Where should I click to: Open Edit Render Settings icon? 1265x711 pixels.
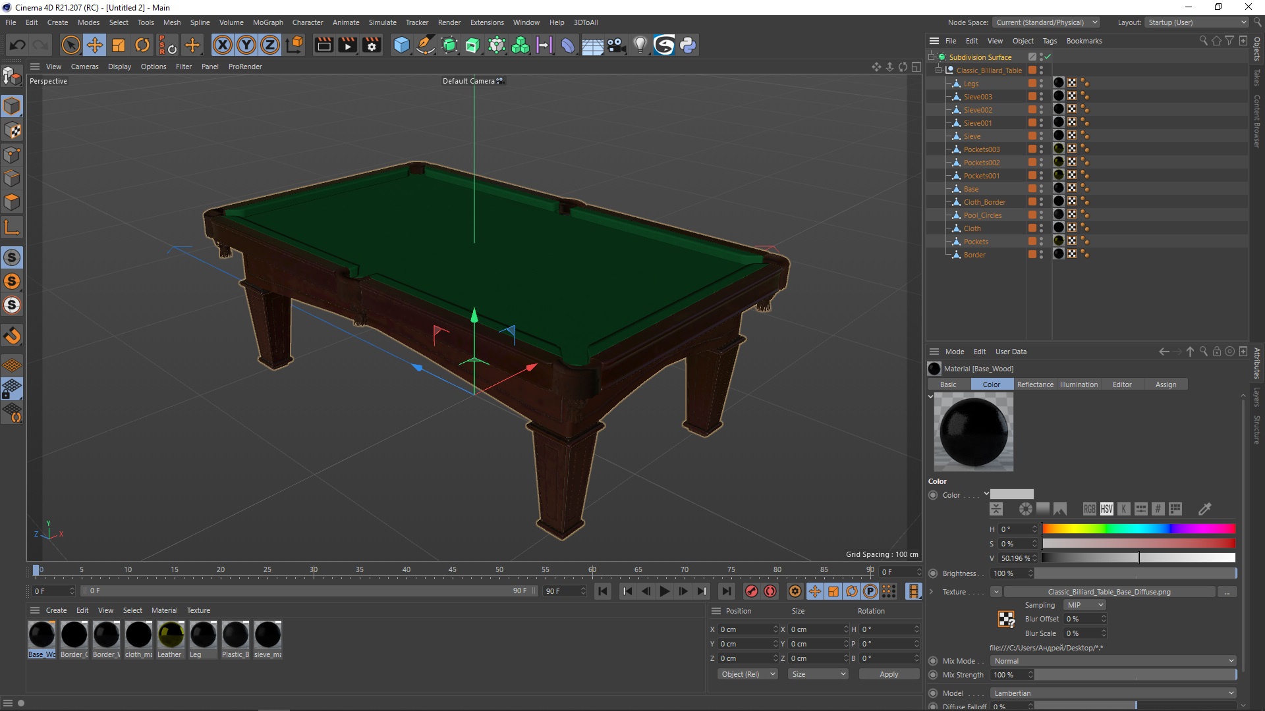(372, 45)
